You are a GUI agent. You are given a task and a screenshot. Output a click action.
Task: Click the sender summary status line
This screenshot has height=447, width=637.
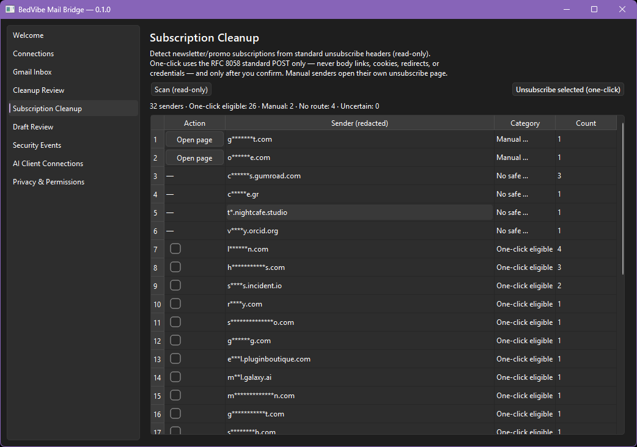pos(265,106)
